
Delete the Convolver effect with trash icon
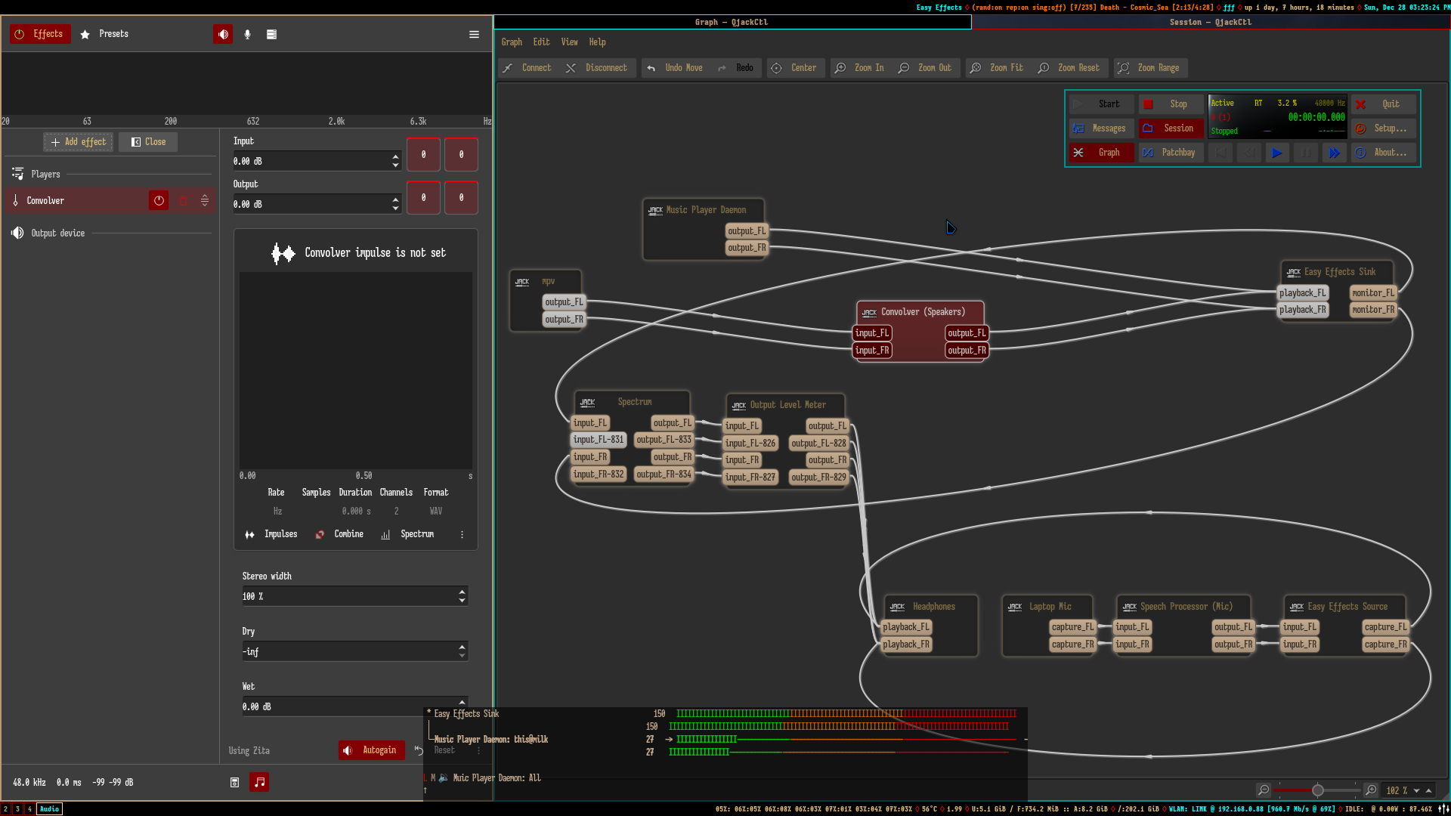(x=183, y=201)
